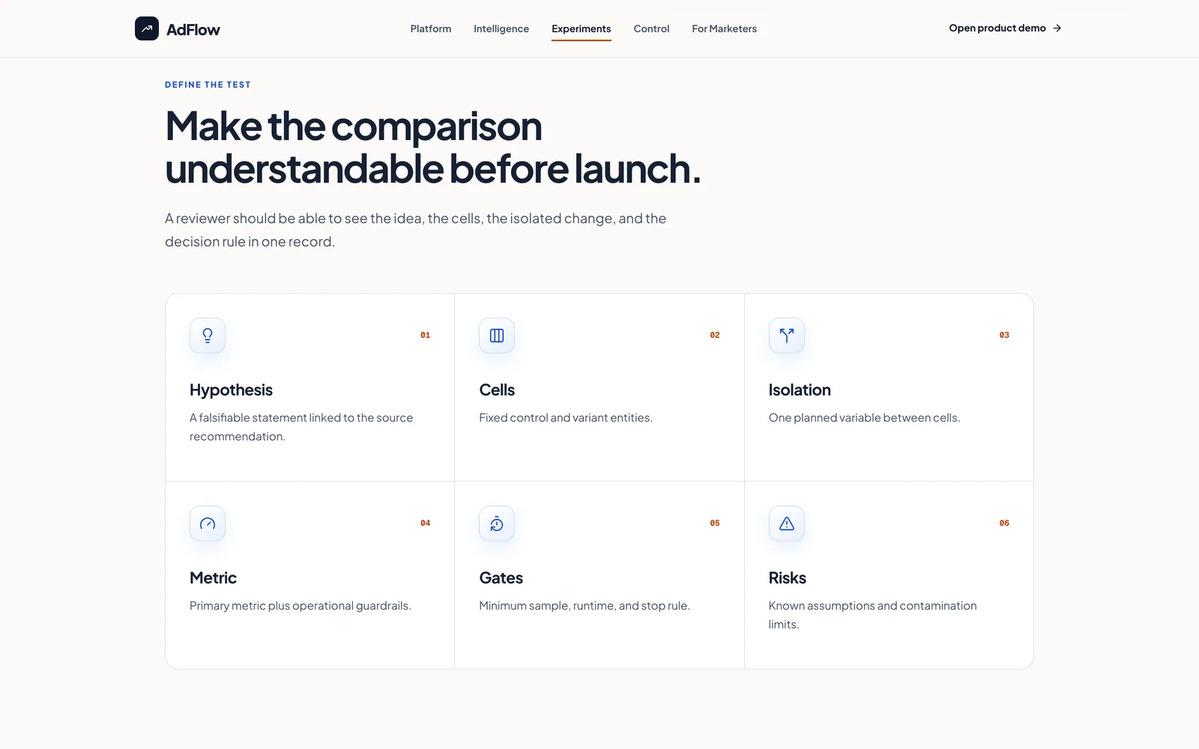Click 'A reviewer should be able' paragraph
This screenshot has height=749, width=1199.
(416, 230)
